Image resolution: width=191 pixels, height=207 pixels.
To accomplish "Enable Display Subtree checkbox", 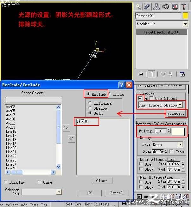I will tap(6, 182).
